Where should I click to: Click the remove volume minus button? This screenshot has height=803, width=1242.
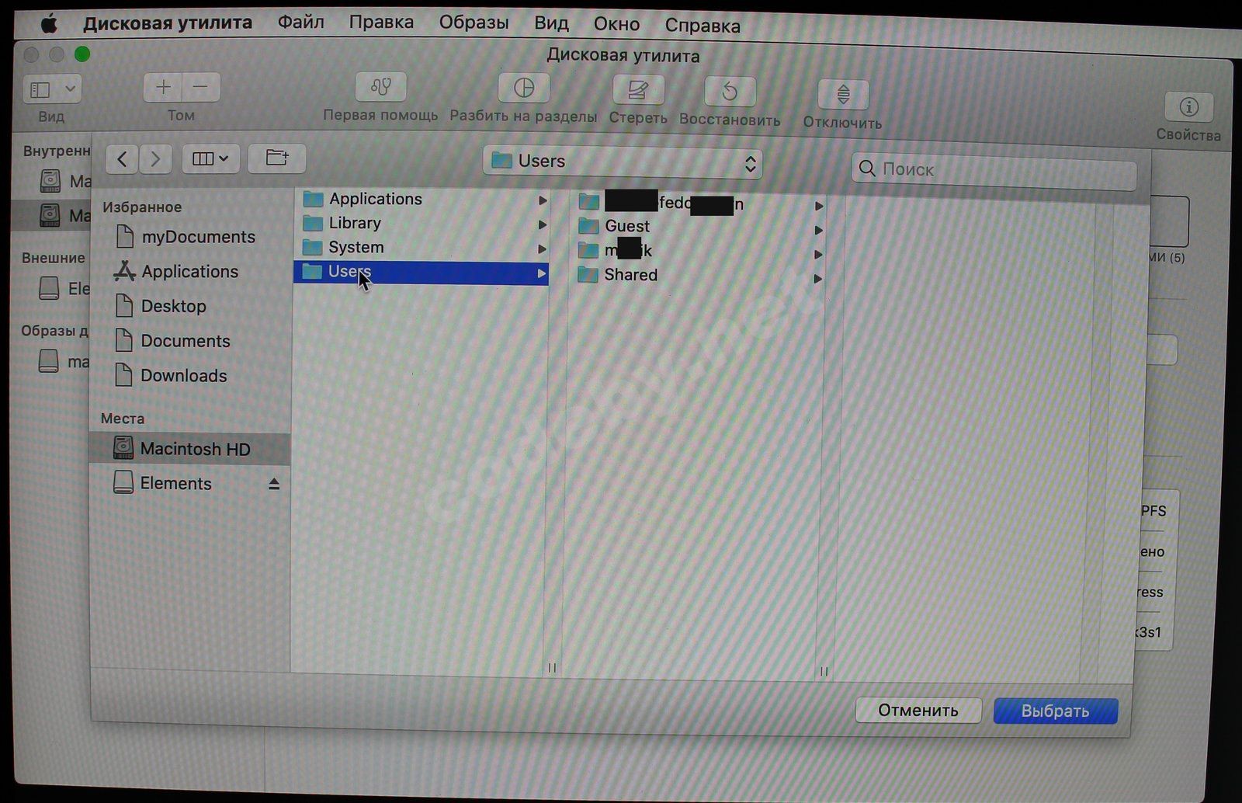pyautogui.click(x=201, y=87)
